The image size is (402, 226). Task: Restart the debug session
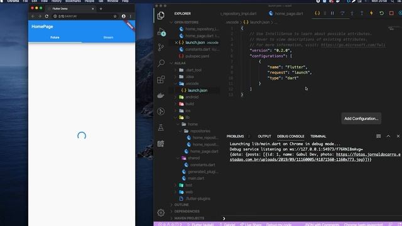[381, 13]
